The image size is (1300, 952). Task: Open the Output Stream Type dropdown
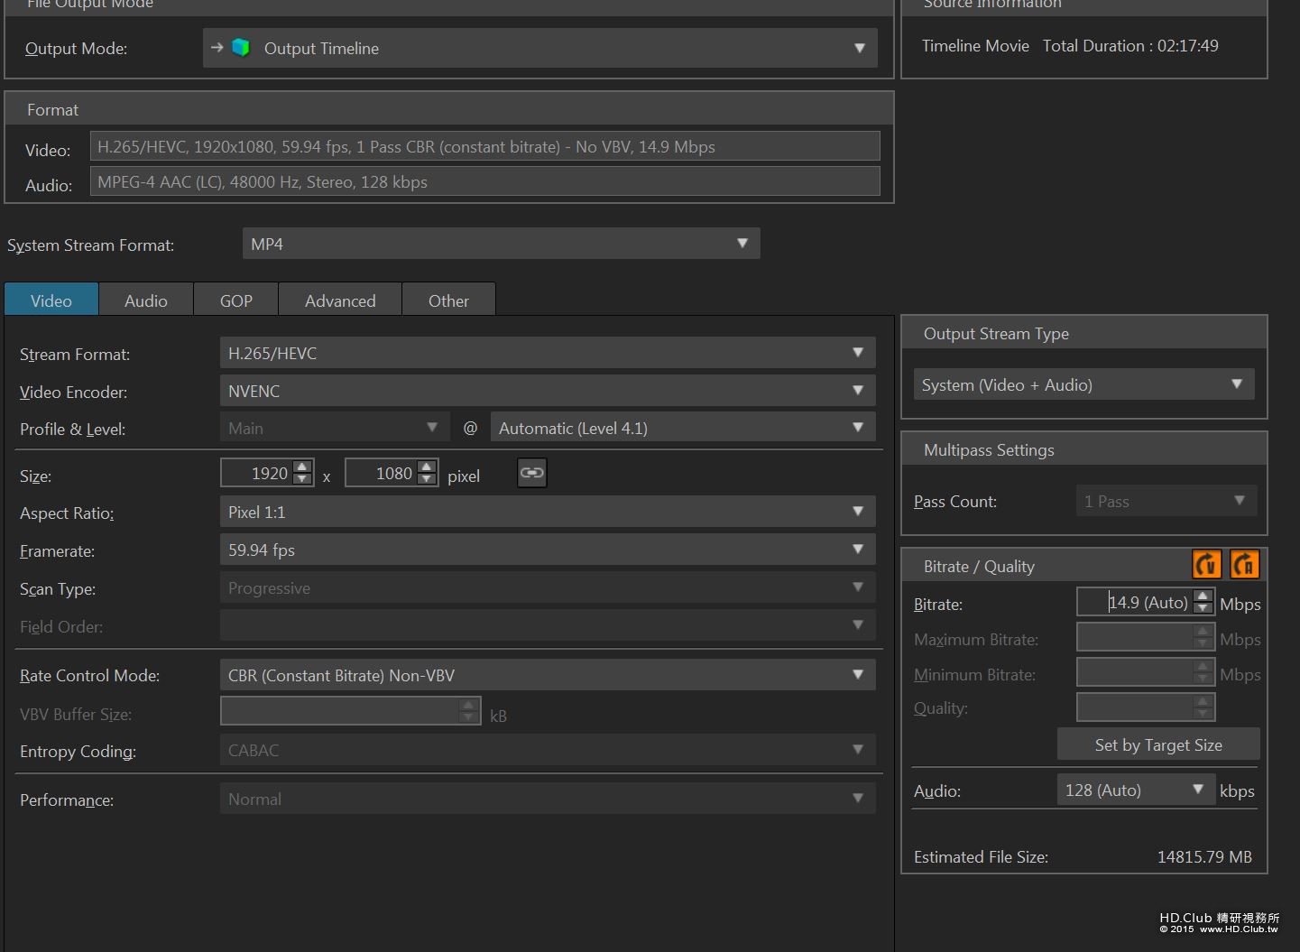(1083, 384)
